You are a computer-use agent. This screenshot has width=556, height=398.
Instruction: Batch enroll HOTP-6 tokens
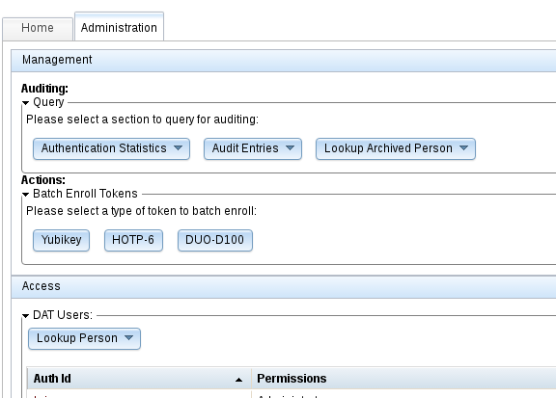click(133, 240)
